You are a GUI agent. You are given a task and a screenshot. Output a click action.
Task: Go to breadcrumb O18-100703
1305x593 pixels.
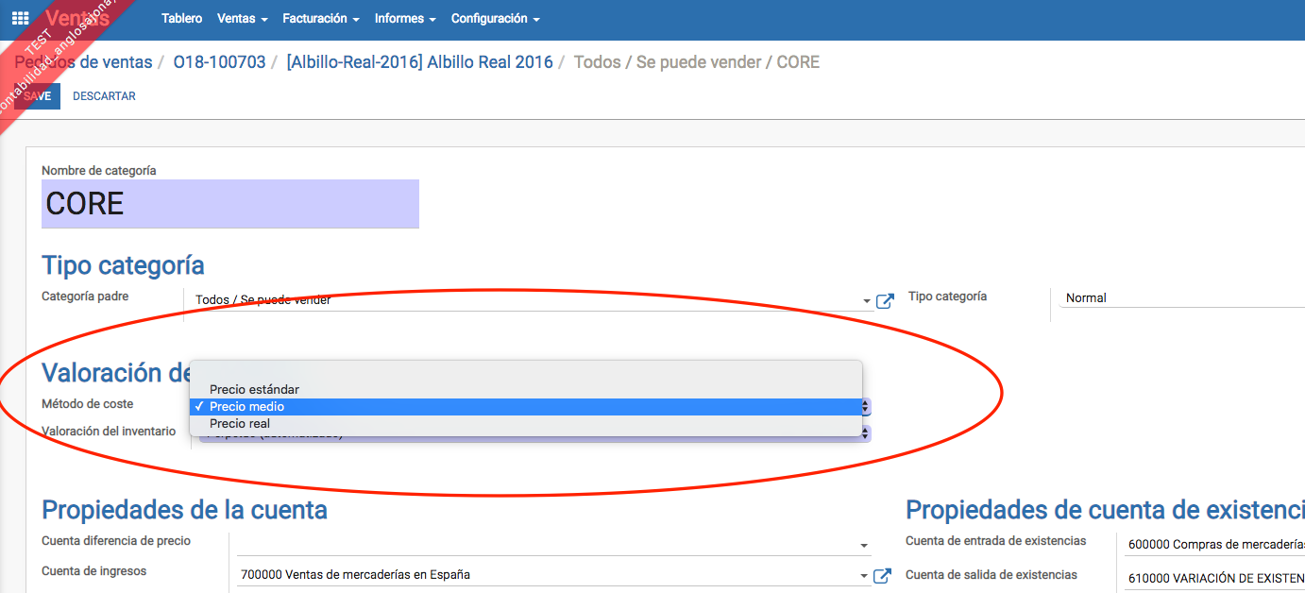pos(219,62)
